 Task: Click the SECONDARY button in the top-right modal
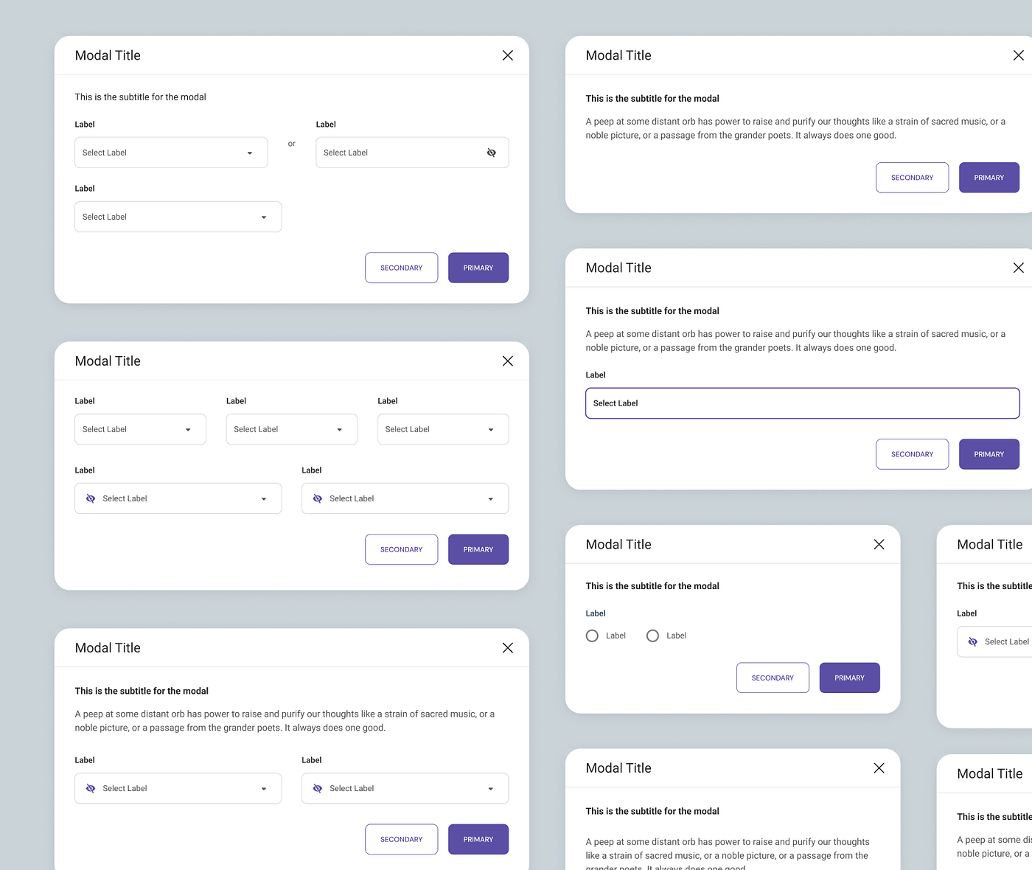coord(913,178)
